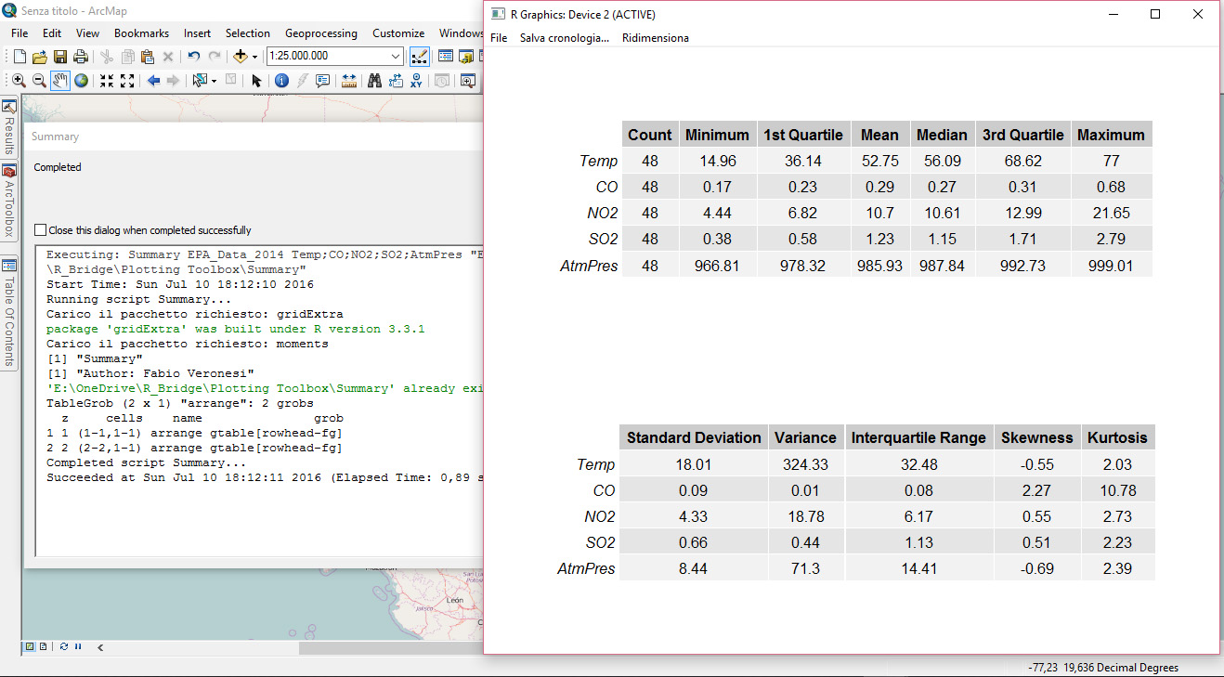
Task: Click the Go To XY icon
Action: click(x=416, y=81)
